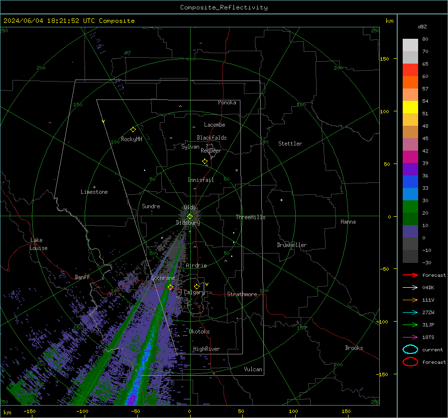
Task: Click the -100 km bottom axis label
Action: (x=82, y=411)
